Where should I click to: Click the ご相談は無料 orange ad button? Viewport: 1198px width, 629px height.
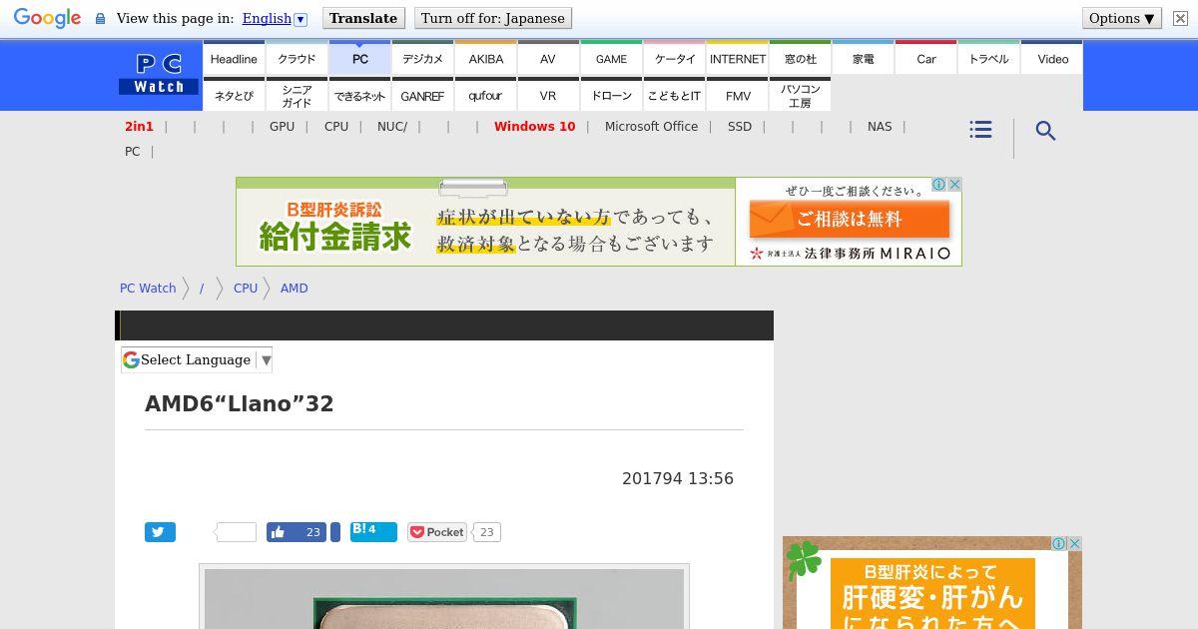coord(850,219)
